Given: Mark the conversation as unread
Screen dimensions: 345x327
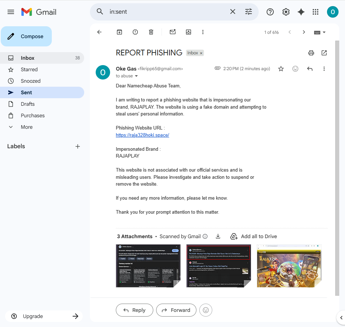Looking at the screenshot, I should (x=173, y=32).
